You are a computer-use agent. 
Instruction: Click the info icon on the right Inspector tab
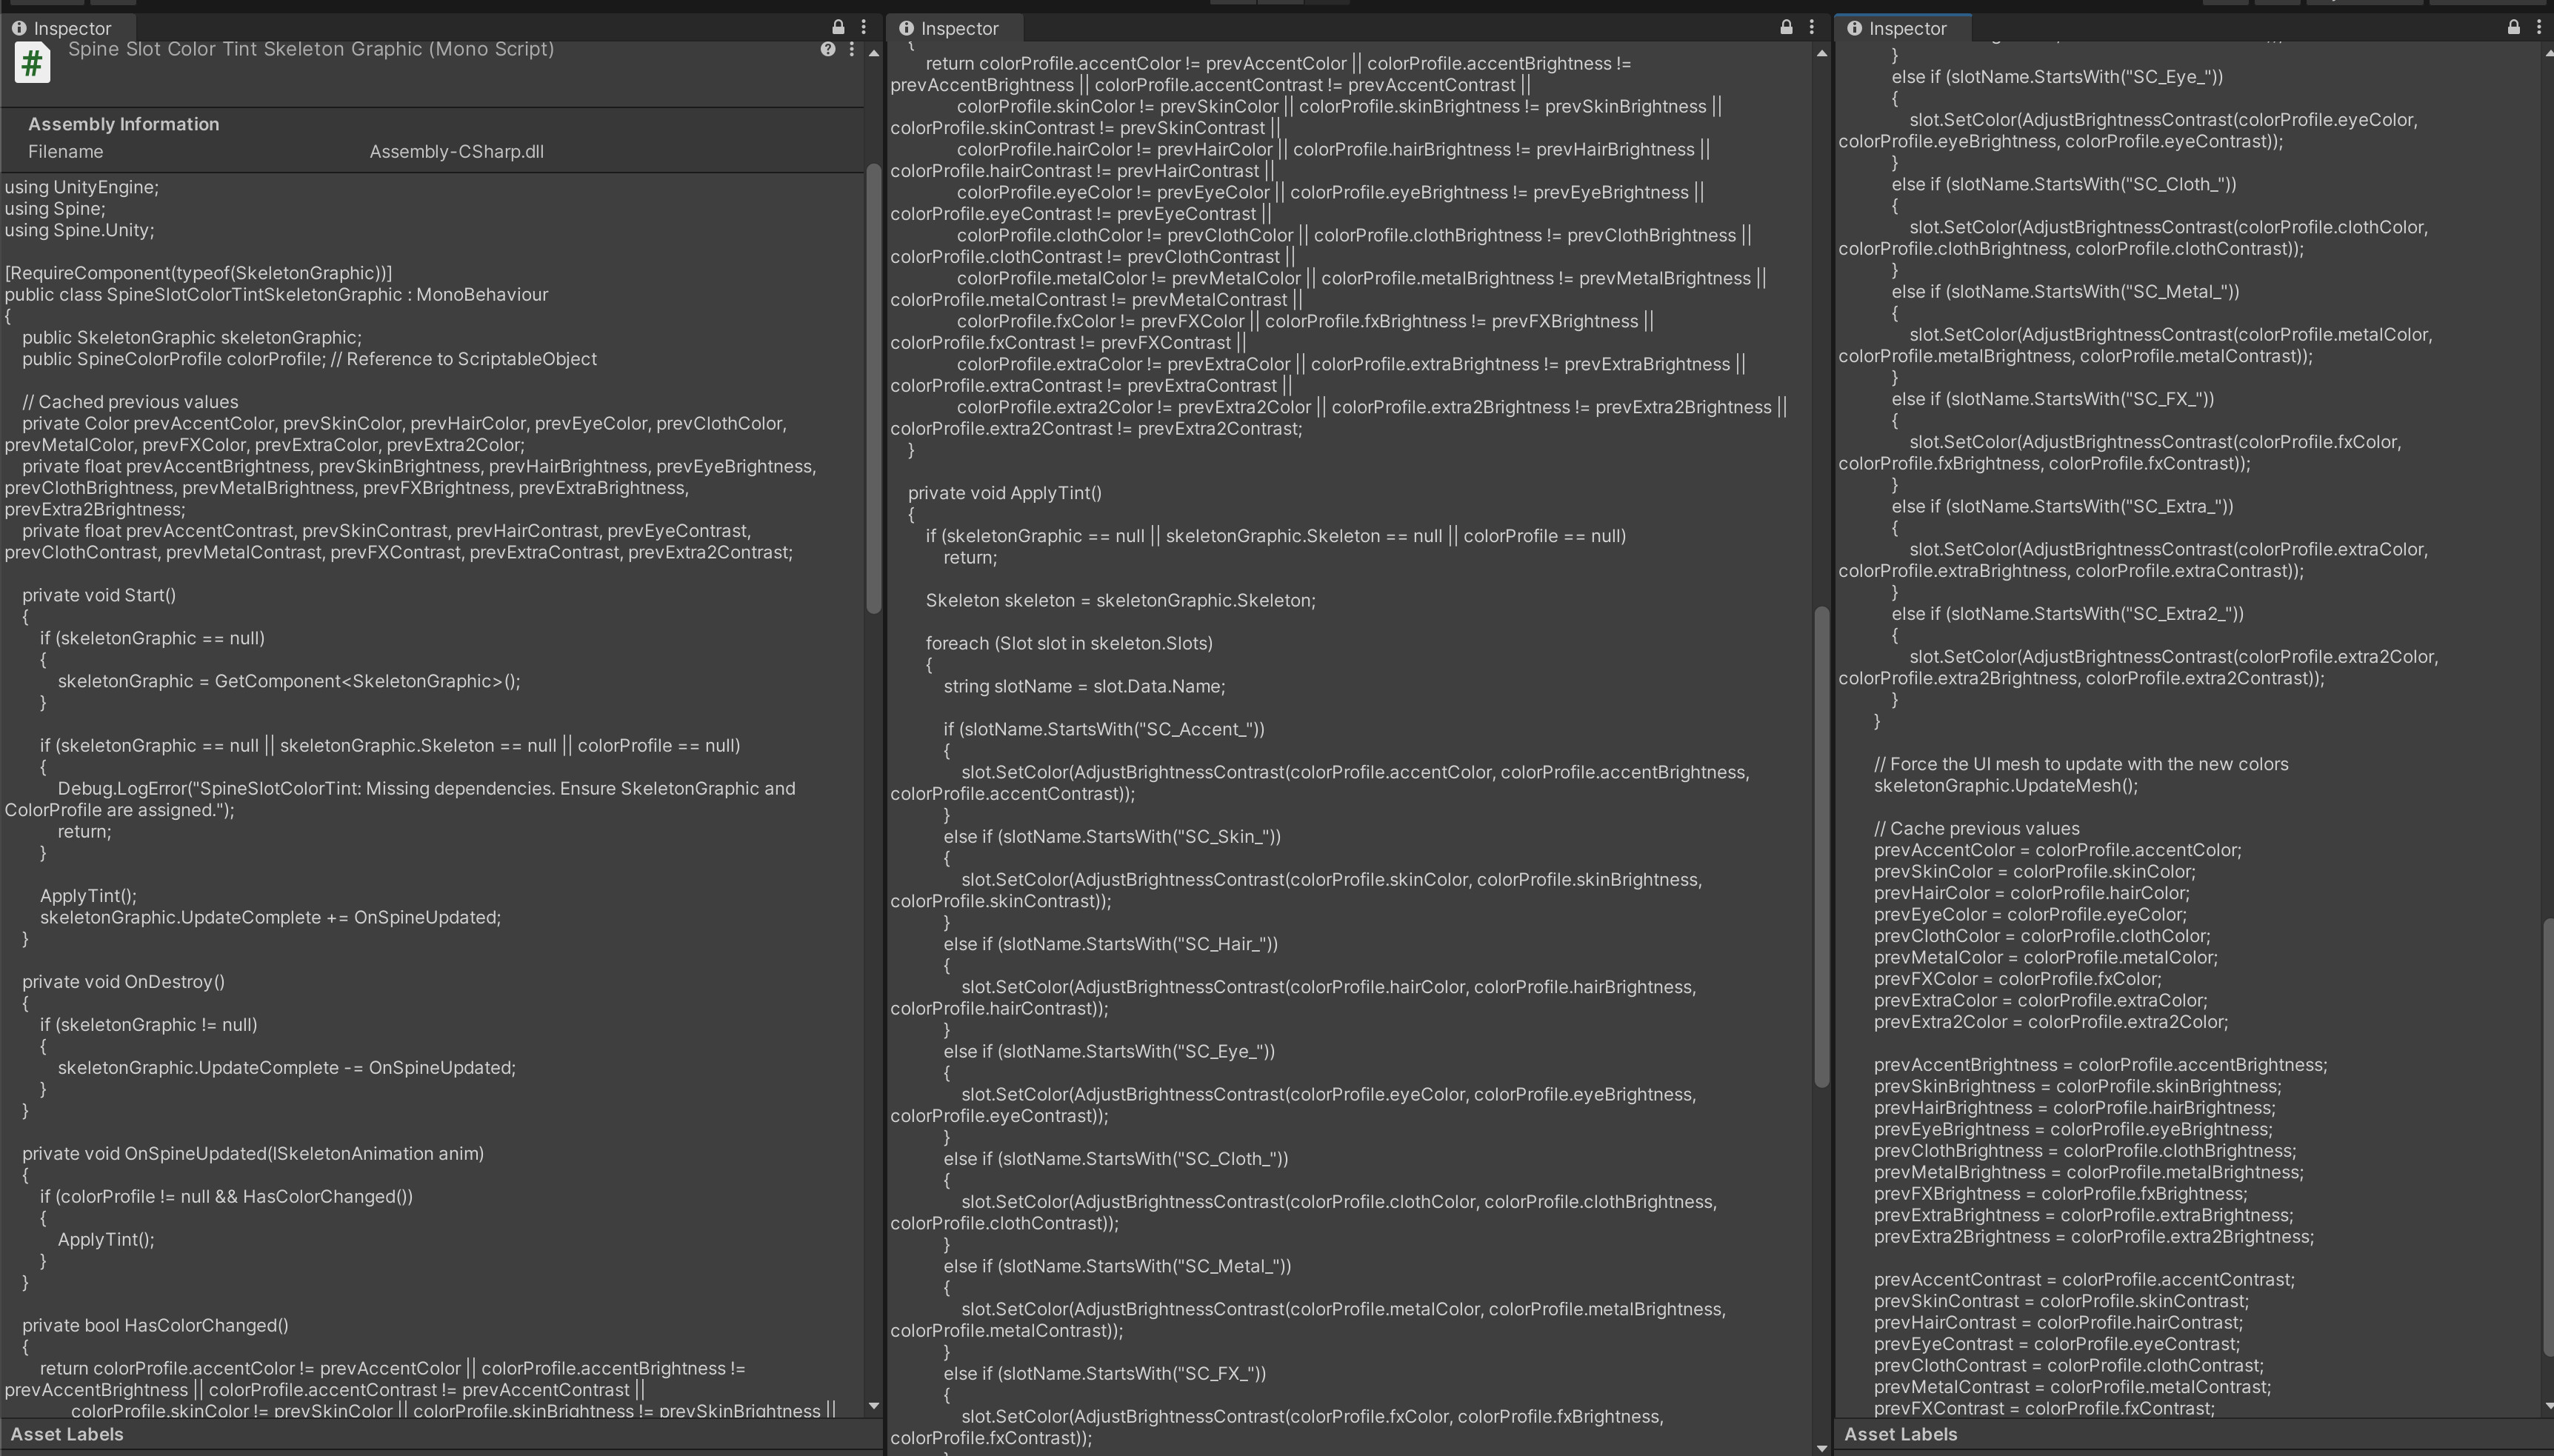click(x=1856, y=28)
